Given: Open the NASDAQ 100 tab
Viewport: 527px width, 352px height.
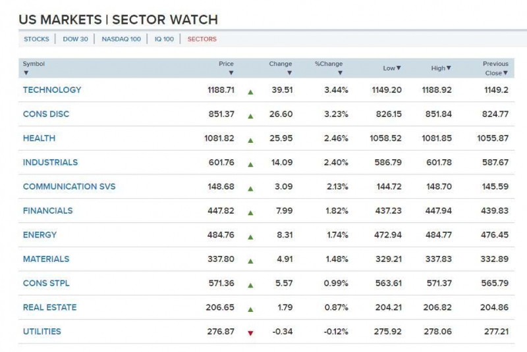Looking at the screenshot, I should 121,39.
